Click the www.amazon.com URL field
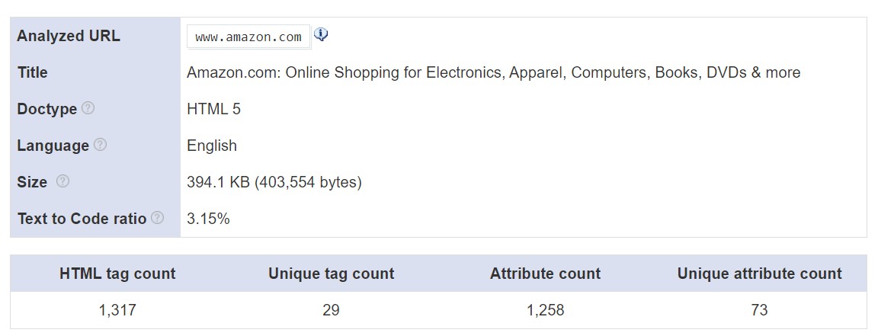 tap(248, 37)
